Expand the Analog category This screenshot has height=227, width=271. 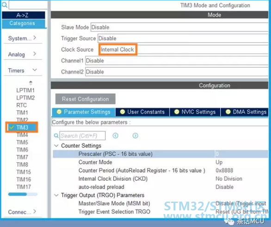point(23,54)
